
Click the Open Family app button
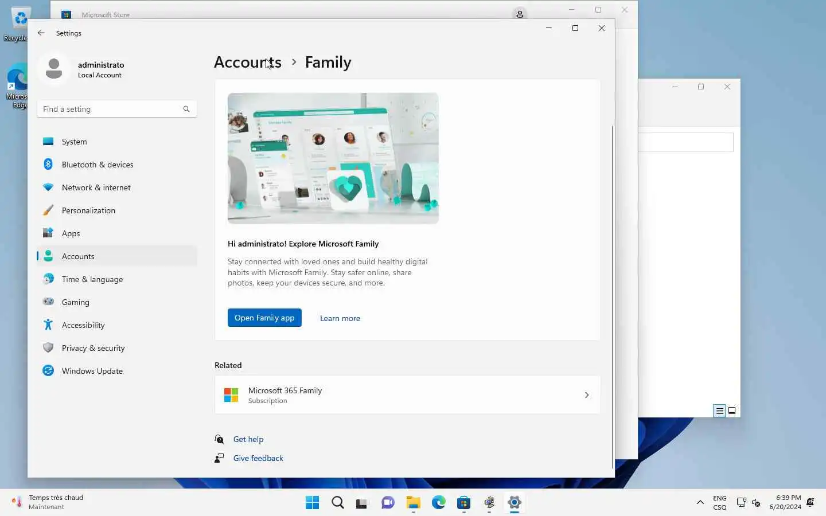(264, 318)
